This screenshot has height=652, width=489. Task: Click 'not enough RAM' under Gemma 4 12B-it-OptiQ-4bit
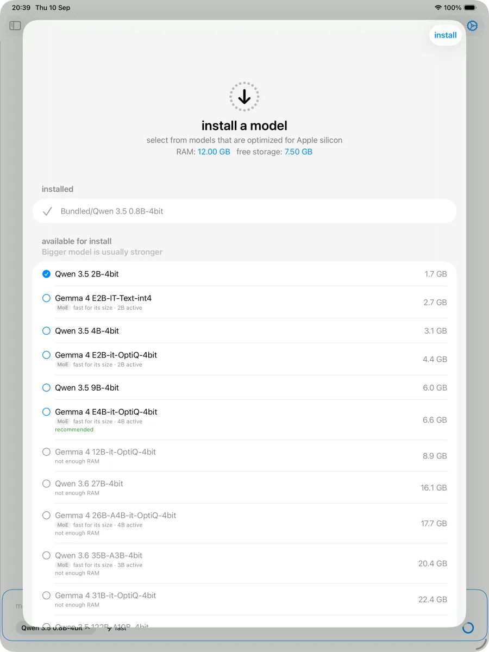tap(77, 461)
